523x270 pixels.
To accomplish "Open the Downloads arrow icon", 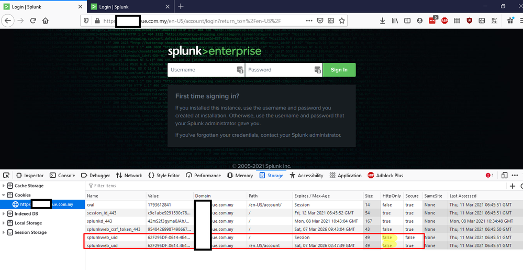I will tap(383, 21).
